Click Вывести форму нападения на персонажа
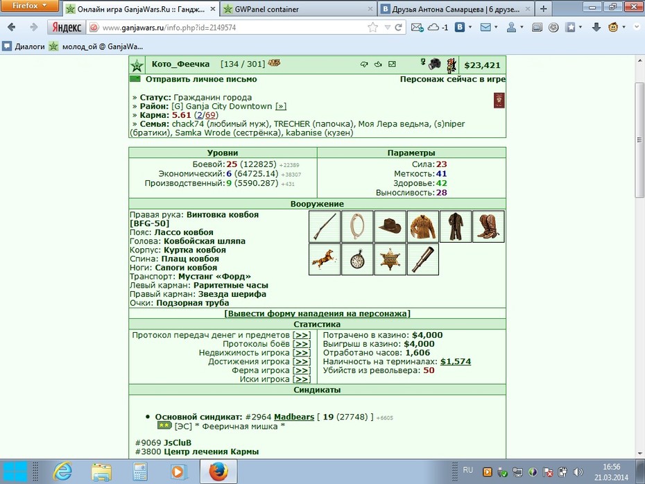This screenshot has width=645, height=484. (317, 313)
